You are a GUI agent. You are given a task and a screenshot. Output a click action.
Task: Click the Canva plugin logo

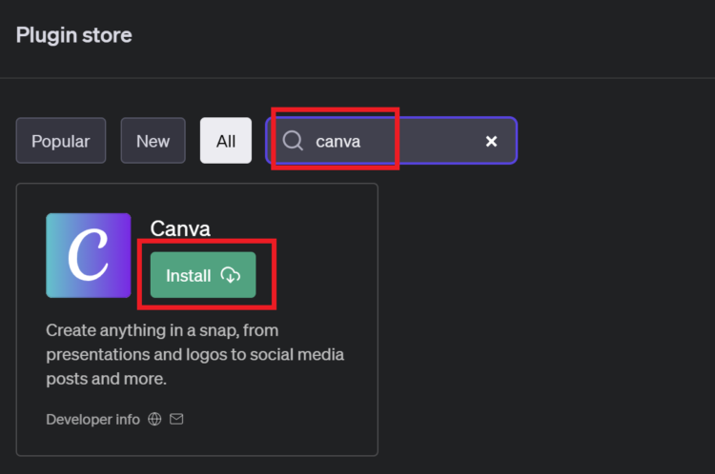(89, 255)
